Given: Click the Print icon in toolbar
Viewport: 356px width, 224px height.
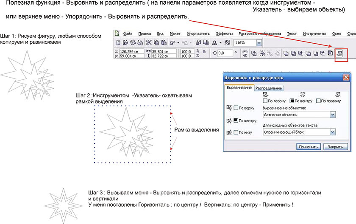Looking at the screenshot, I should [140, 43].
